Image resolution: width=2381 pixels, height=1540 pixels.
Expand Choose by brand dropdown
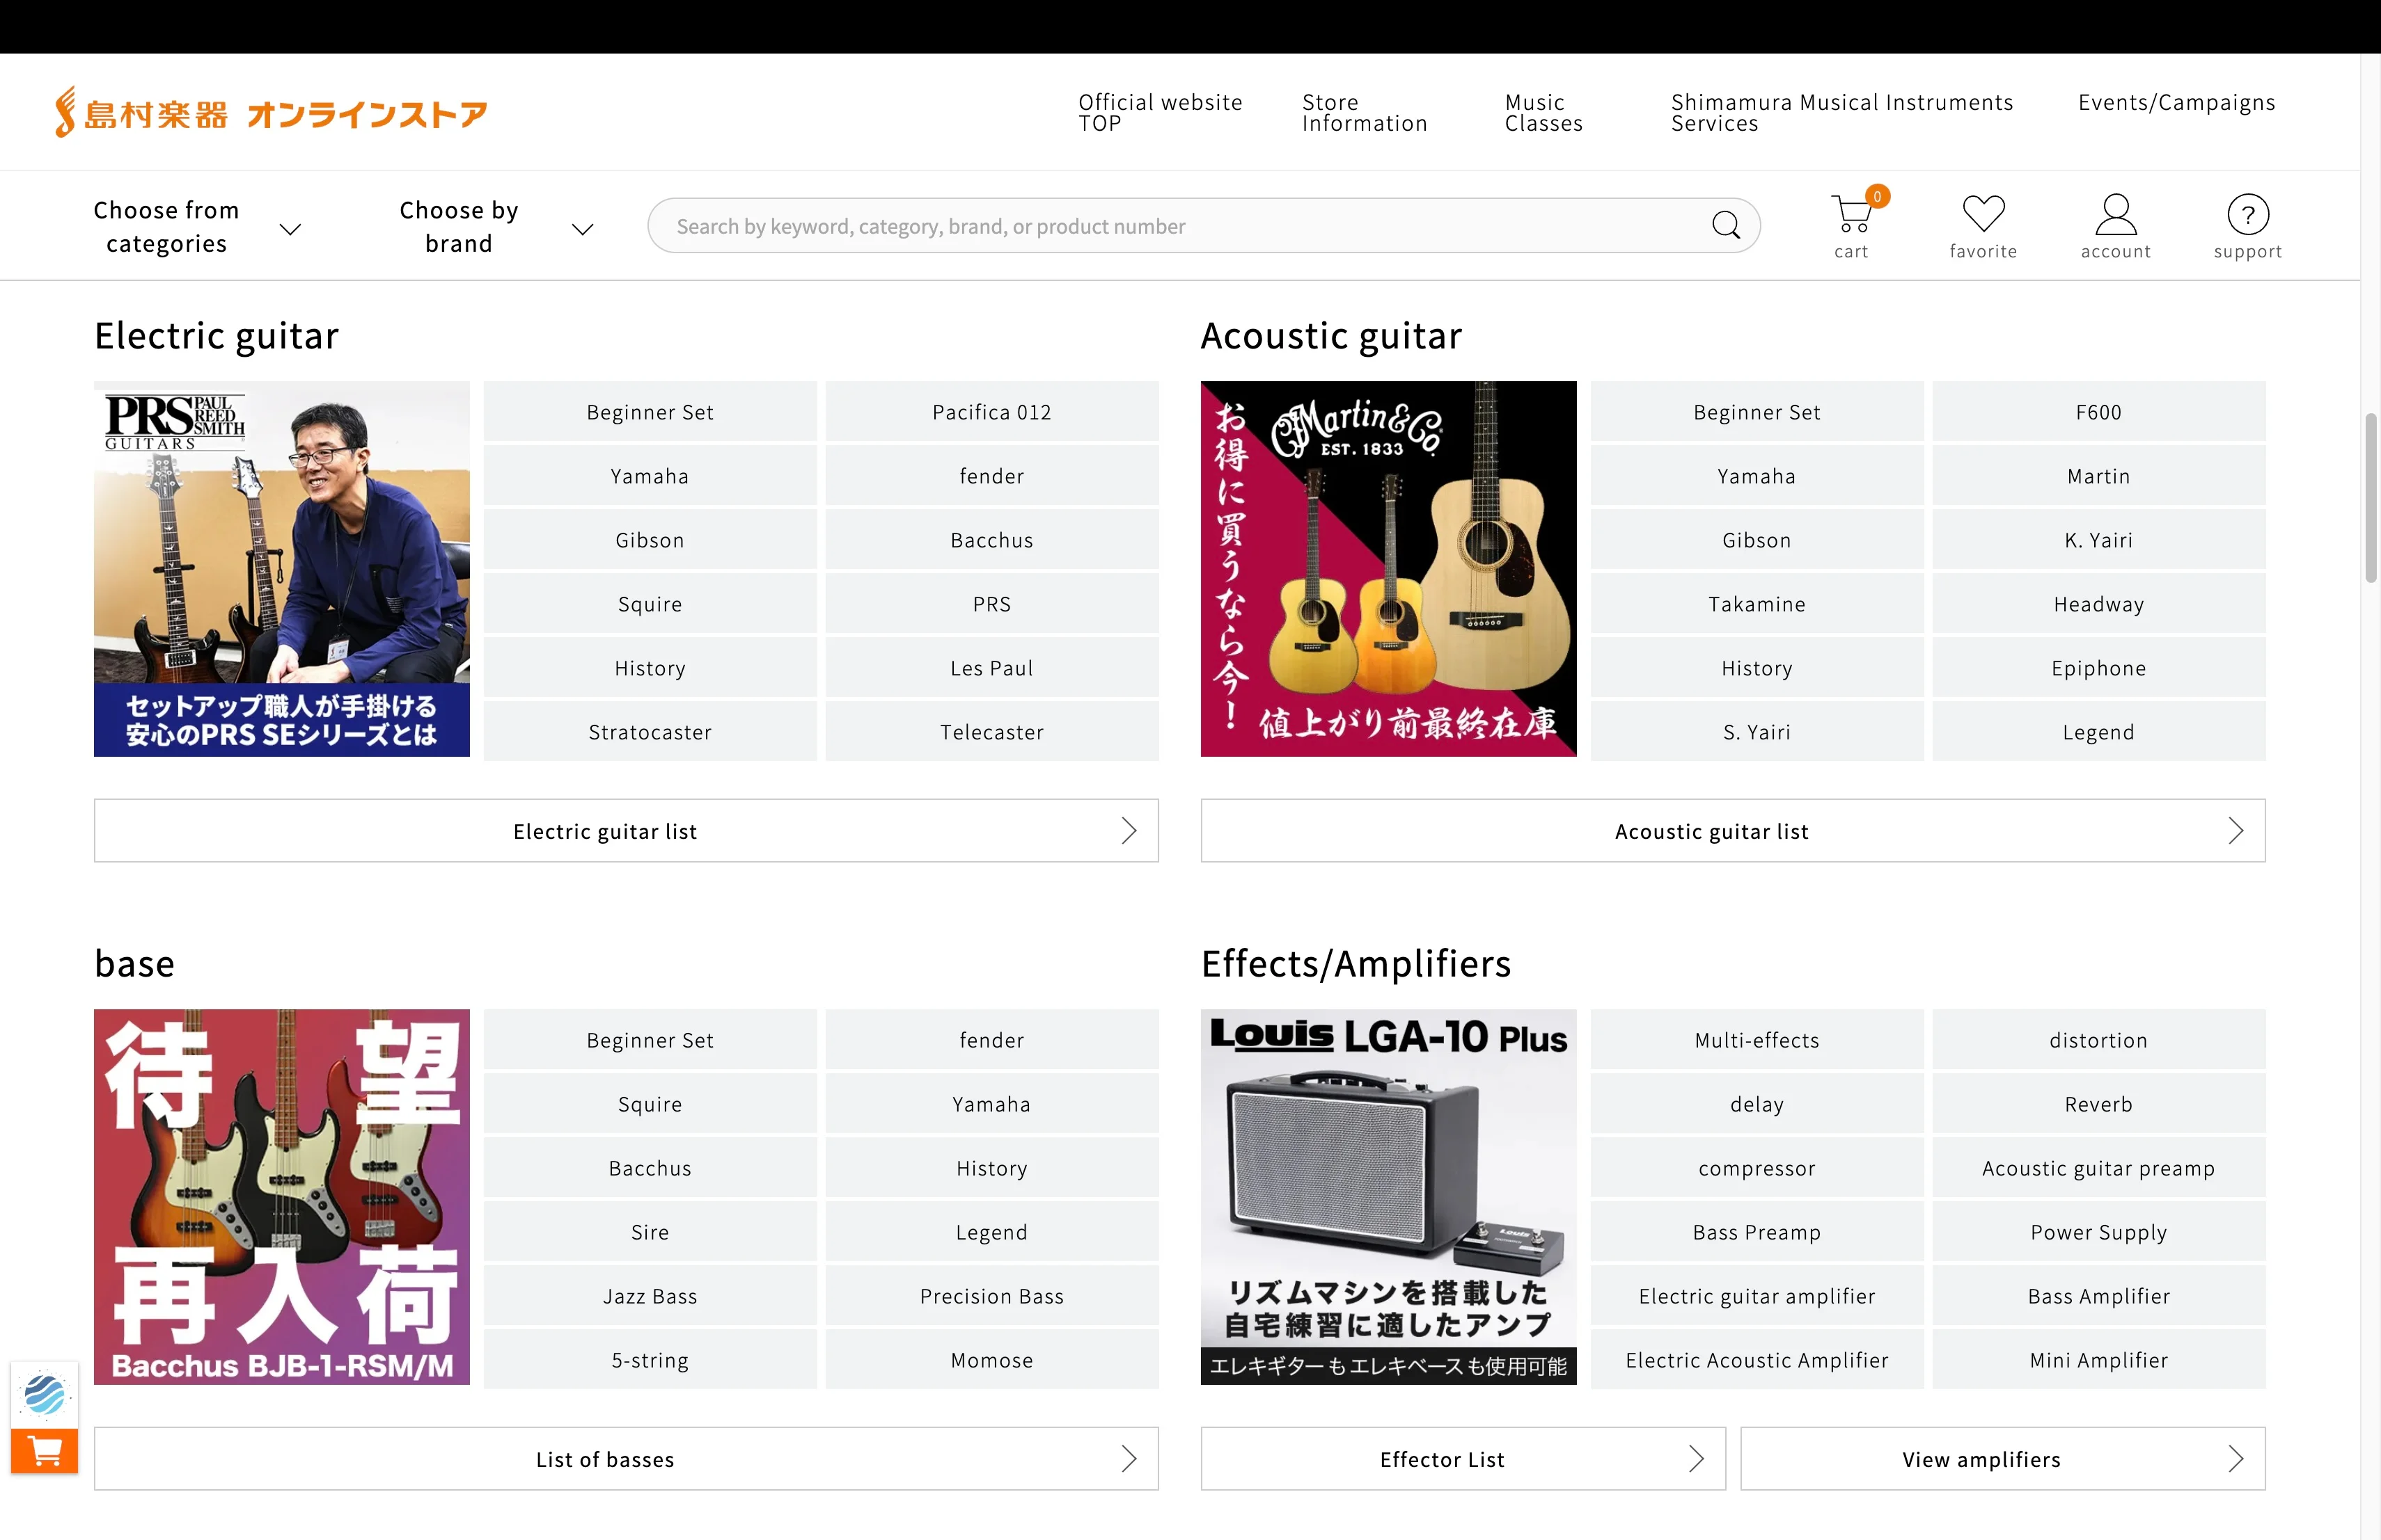(x=495, y=227)
